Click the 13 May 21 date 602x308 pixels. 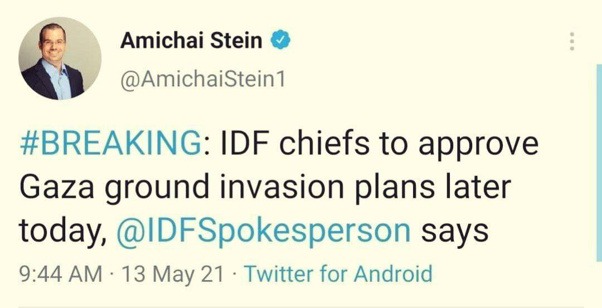click(173, 274)
